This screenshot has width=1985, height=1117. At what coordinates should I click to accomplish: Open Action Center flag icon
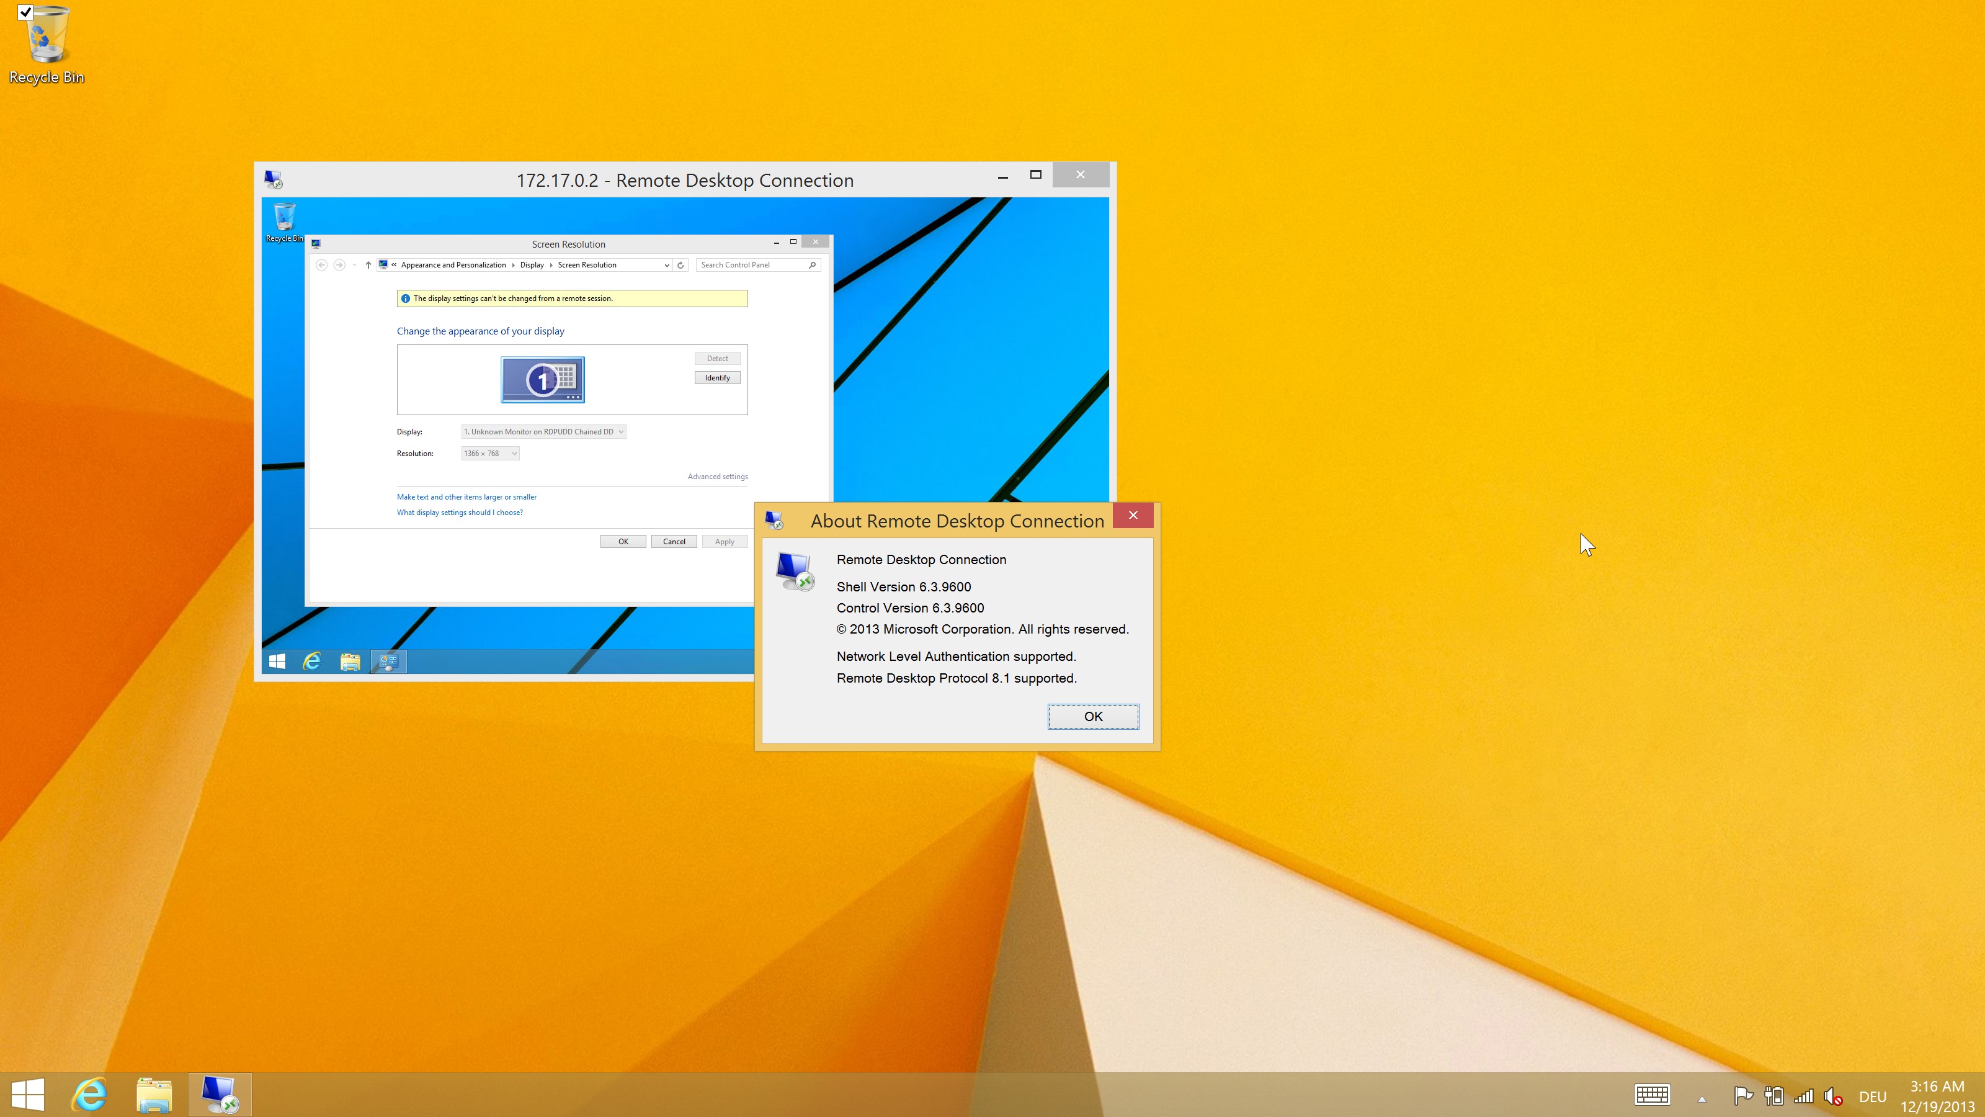coord(1743,1095)
